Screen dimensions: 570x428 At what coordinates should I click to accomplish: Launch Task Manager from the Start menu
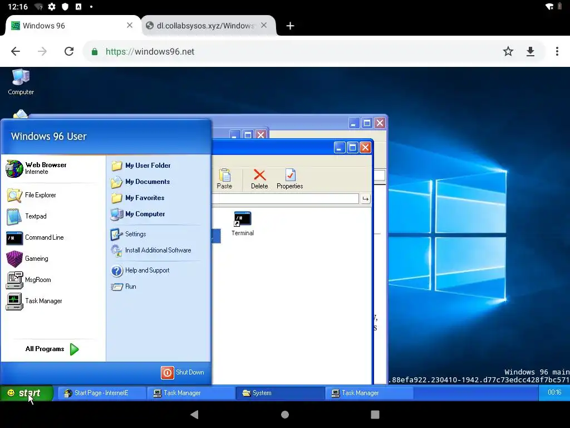point(35,301)
